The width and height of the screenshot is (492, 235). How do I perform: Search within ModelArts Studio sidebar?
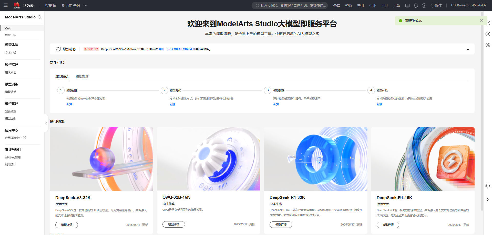[40, 17]
